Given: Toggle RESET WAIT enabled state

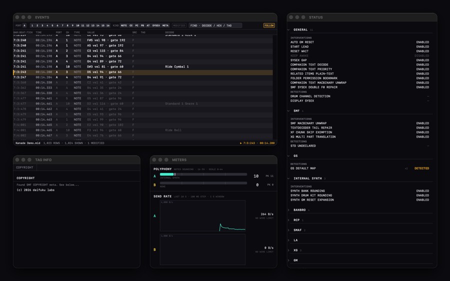Looking at the screenshot, I should (x=422, y=51).
